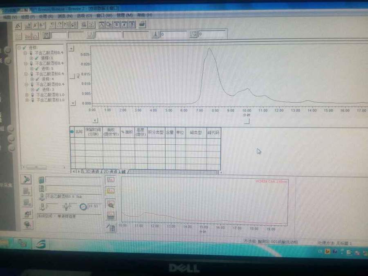Collapse the sample node containing 进样: 5
This screenshot has height=276, width=368.
pyautogui.click(x=26, y=63)
